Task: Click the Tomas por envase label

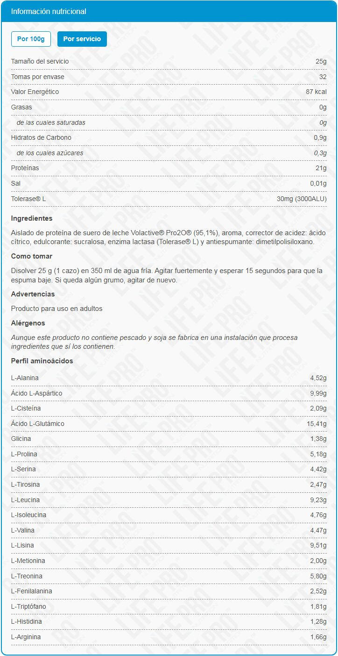Action: click(38, 77)
